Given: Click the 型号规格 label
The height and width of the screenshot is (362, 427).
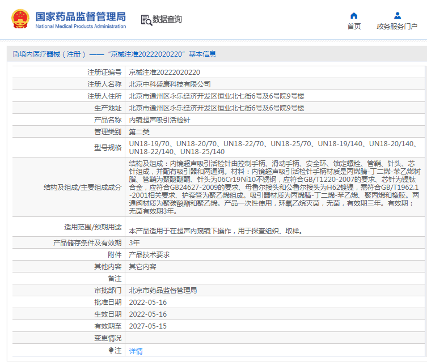Looking at the screenshot, I should pyautogui.click(x=108, y=147).
